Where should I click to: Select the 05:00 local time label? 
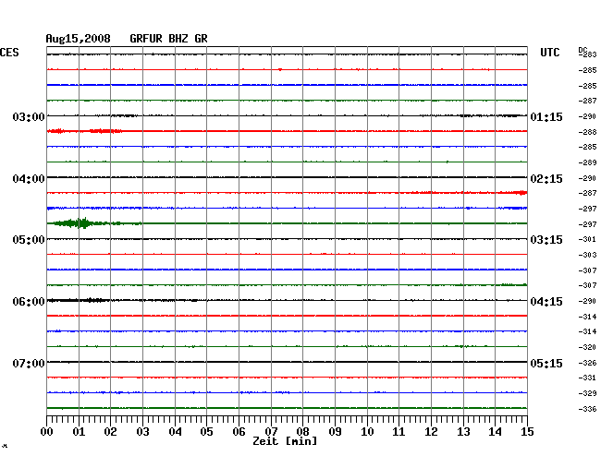[29, 240]
